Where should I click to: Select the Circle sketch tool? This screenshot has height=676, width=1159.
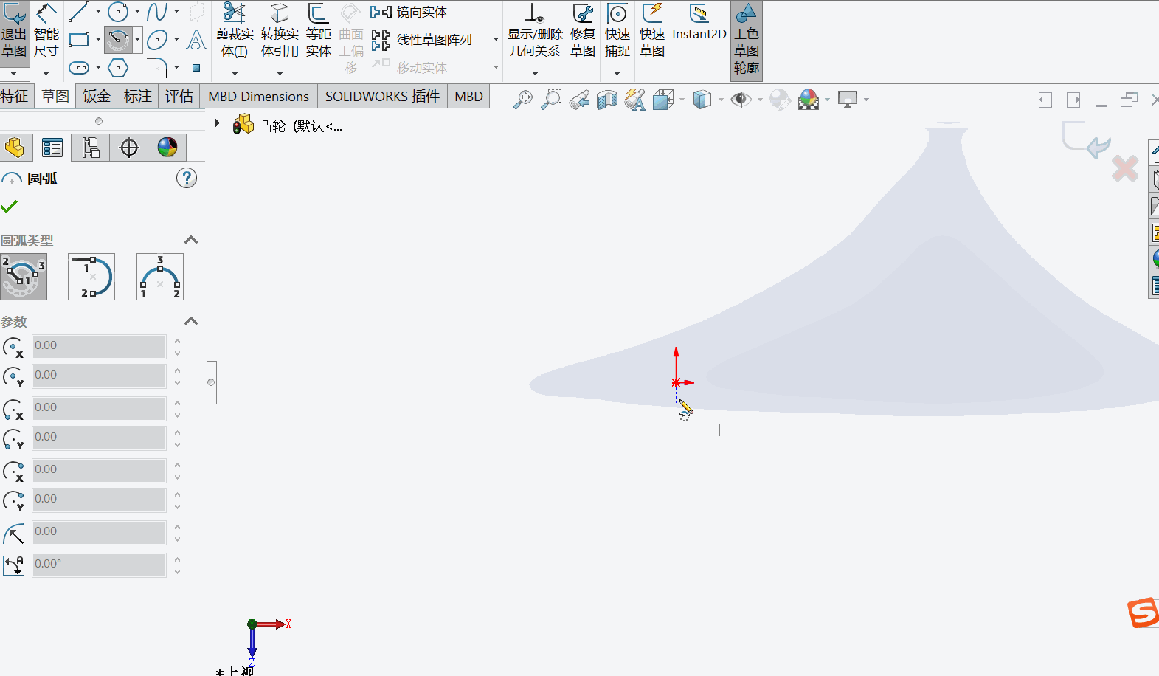(x=118, y=11)
